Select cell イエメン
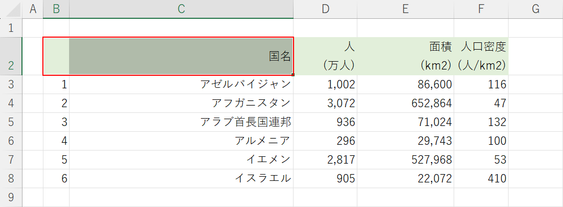Image resolution: width=563 pixels, height=207 pixels. pyautogui.click(x=182, y=159)
